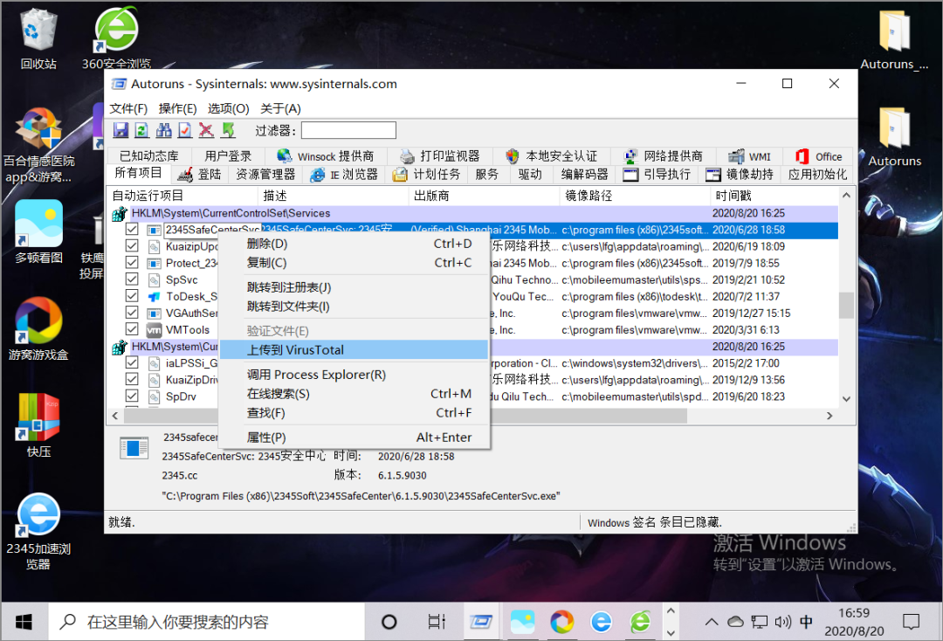
Task: Uncheck the VMTools autorun entry
Action: (132, 329)
